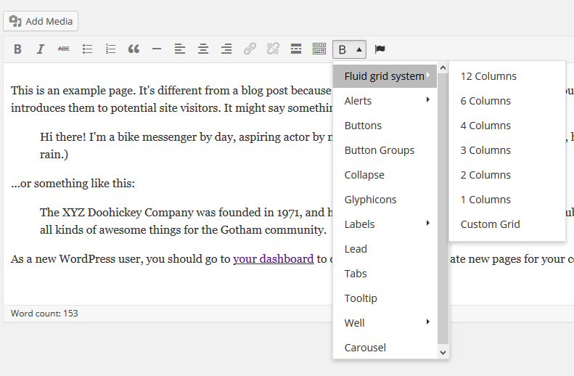Image resolution: width=574 pixels, height=376 pixels.
Task: Insert a blockquote
Action: pos(134,49)
